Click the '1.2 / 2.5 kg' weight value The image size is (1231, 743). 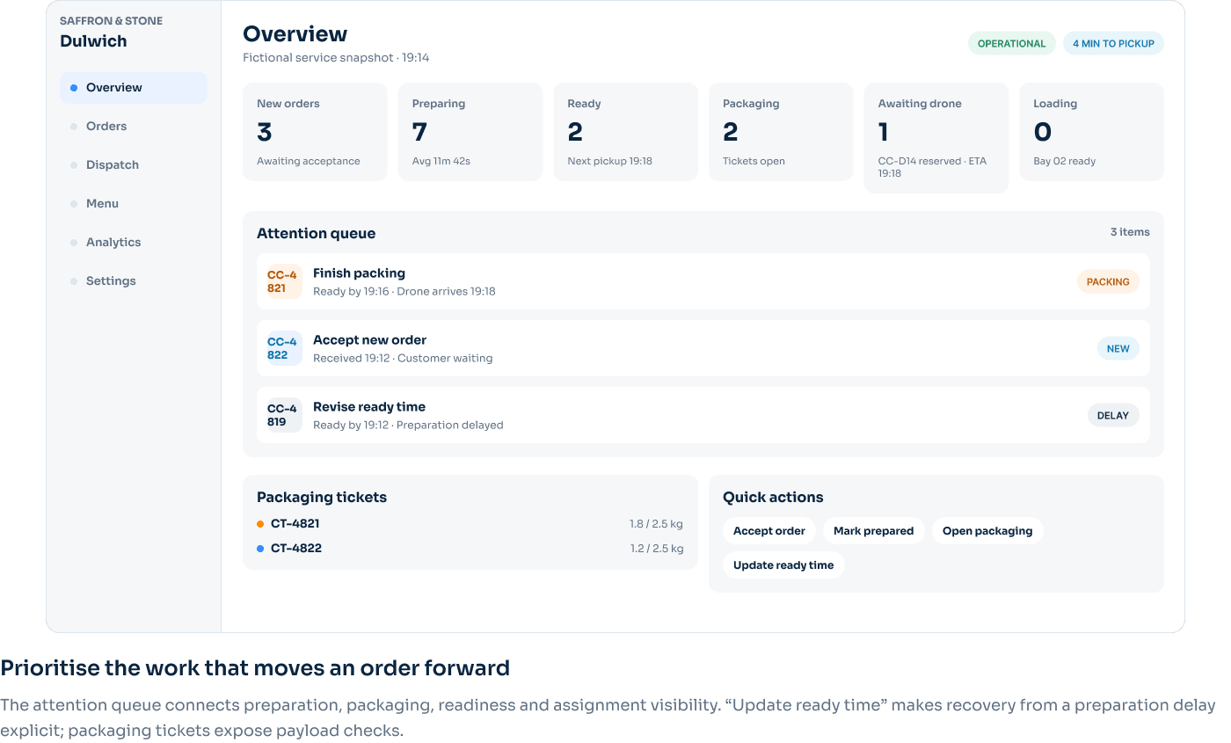(x=656, y=549)
